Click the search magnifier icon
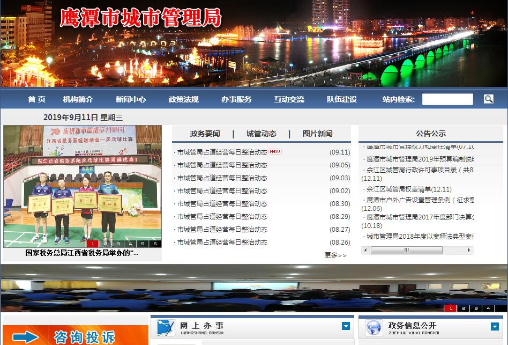Viewport: 508px width, 345px height. (488, 99)
